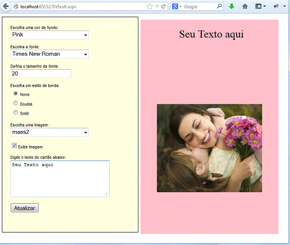Go to the home page icon
The height and width of the screenshot is (245, 290).
coord(245,6)
